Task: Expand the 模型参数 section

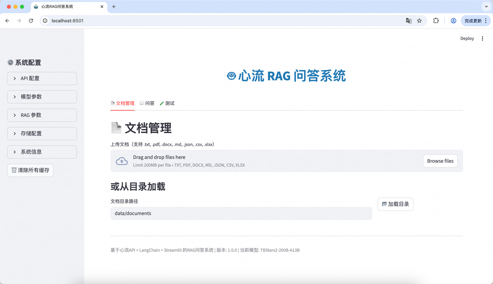Action: point(42,97)
